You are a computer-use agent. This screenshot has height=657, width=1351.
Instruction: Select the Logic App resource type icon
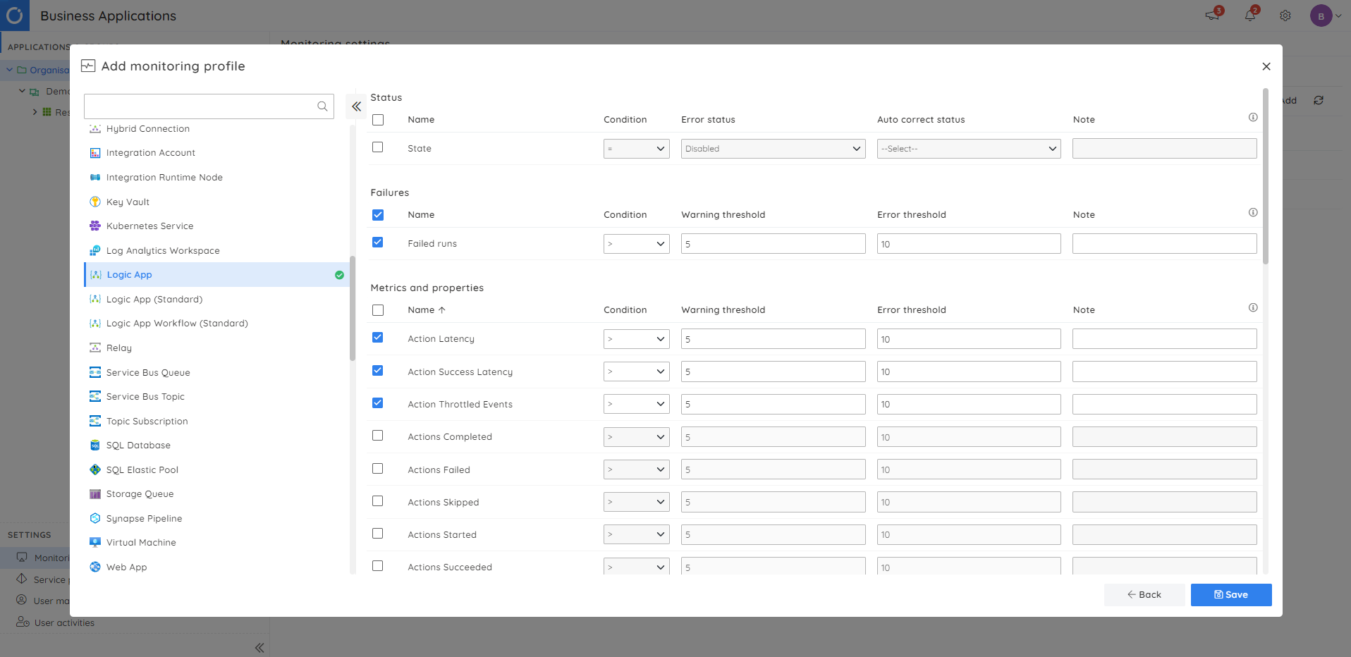(x=96, y=274)
